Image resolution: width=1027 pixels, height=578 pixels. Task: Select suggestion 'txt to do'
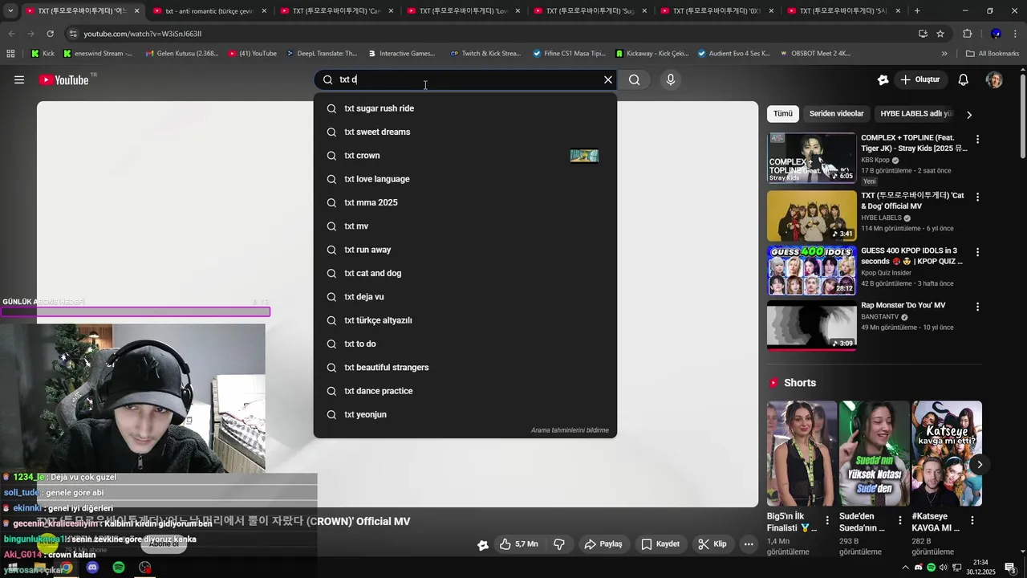[465, 344]
